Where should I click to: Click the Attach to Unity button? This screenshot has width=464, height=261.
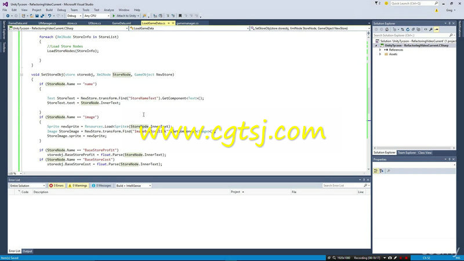pos(126,16)
